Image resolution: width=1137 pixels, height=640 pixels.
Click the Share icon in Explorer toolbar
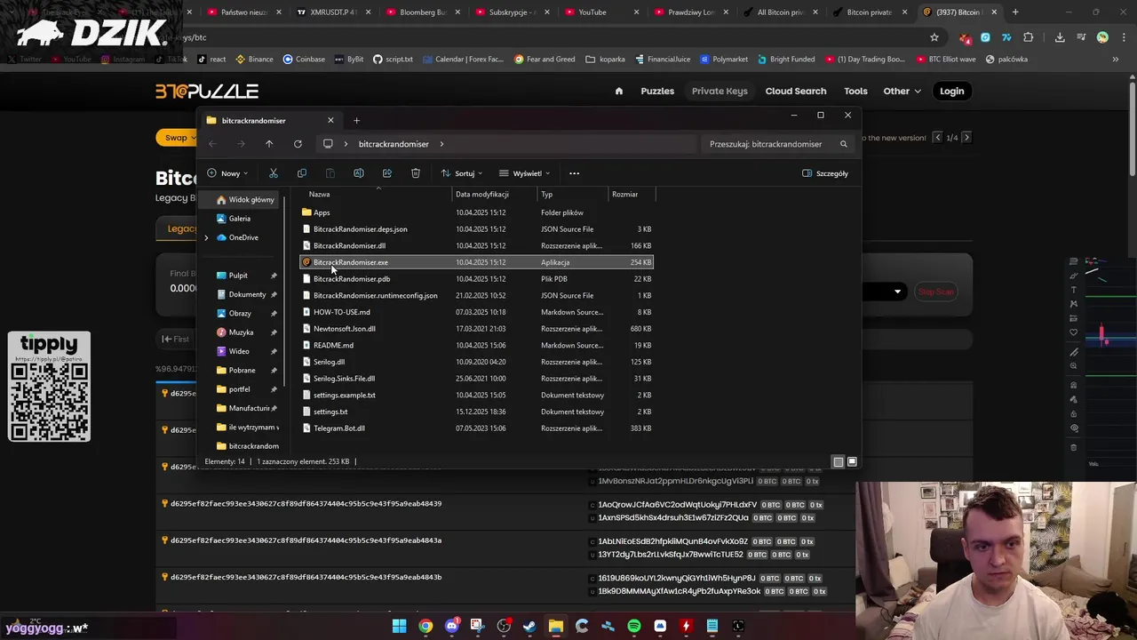387,173
